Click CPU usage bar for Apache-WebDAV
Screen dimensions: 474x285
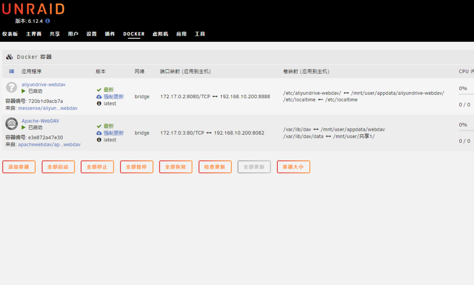(x=466, y=130)
